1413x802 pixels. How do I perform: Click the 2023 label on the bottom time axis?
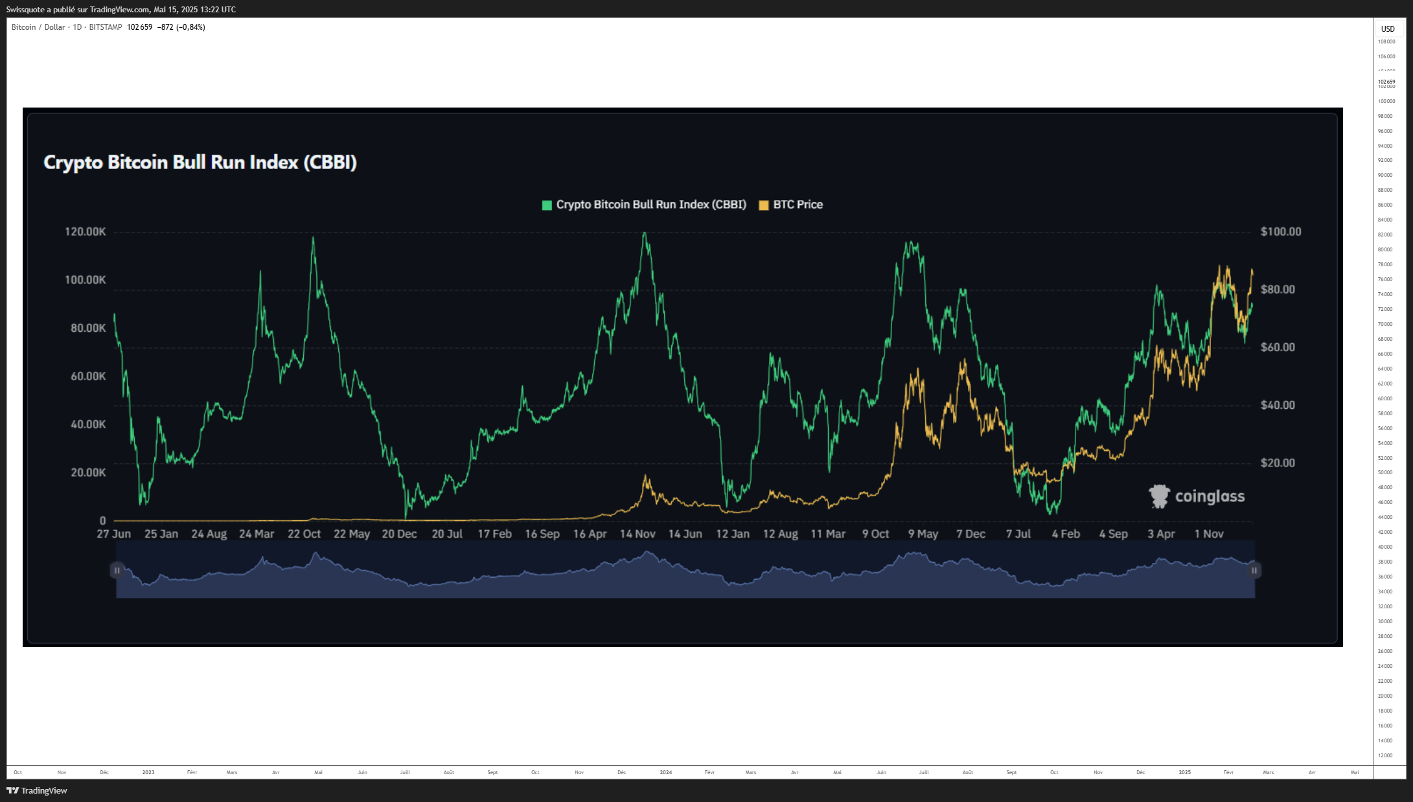click(148, 772)
